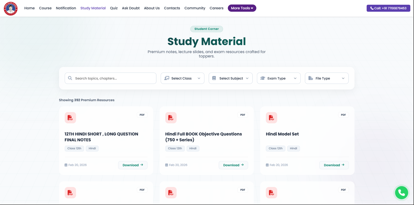
Task: Open the Notification page
Action: pyautogui.click(x=66, y=8)
